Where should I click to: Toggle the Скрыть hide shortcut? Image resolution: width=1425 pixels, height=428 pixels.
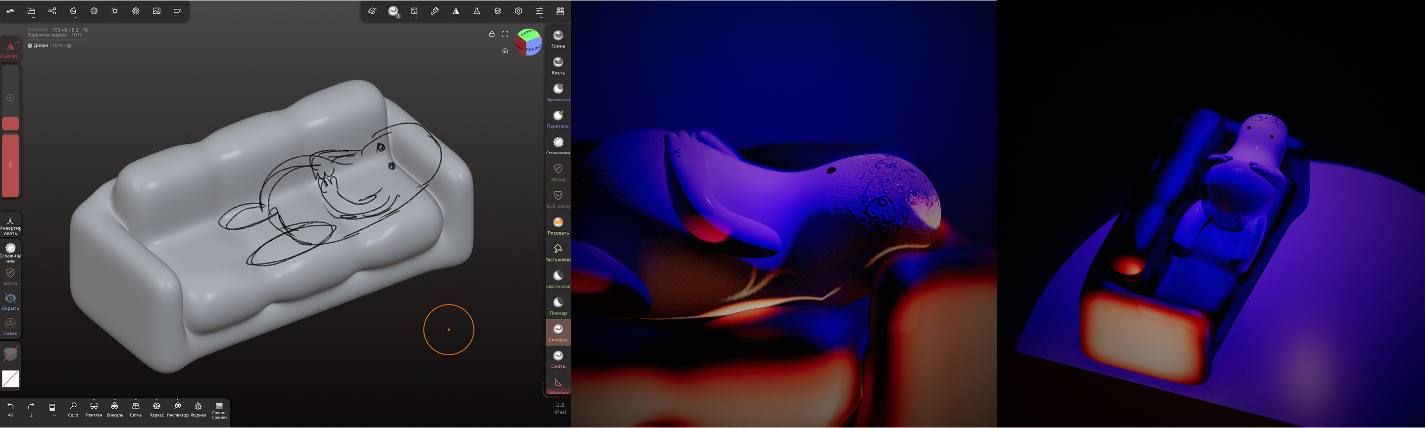(10, 301)
